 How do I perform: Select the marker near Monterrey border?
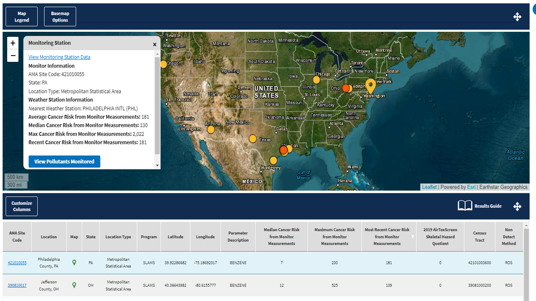274,161
